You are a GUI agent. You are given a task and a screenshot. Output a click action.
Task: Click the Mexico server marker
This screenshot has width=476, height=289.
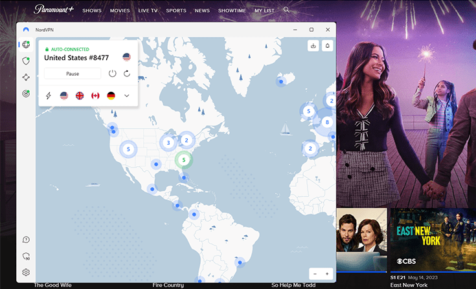152,189
